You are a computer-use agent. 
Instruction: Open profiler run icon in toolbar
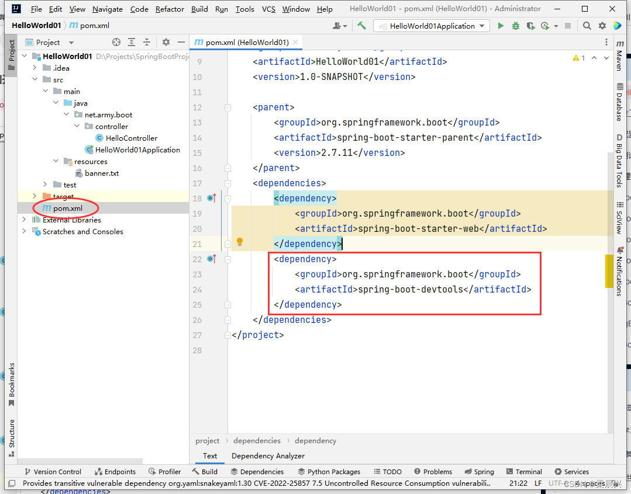[545, 26]
